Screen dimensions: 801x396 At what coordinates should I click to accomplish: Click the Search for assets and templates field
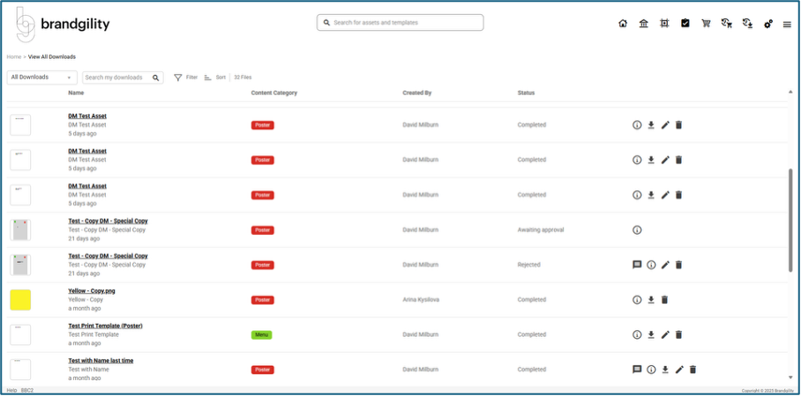tap(401, 23)
